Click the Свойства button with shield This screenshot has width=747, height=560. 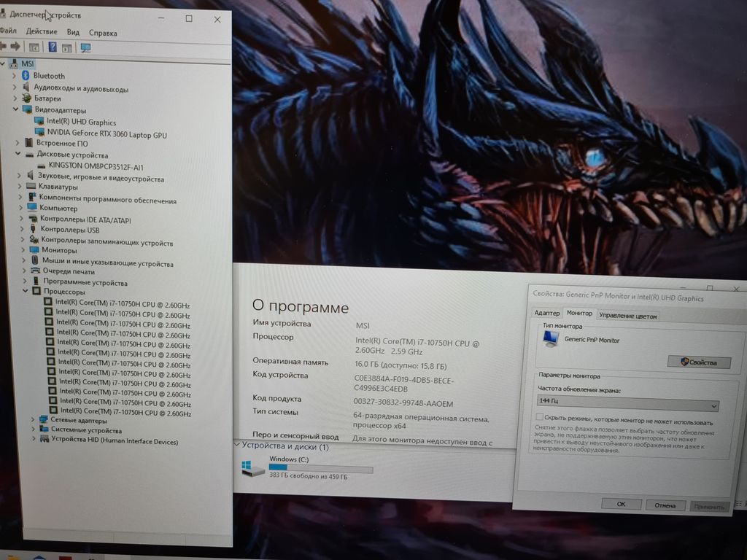[x=699, y=362]
